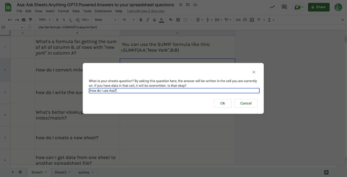Open the fill color bucket
The height and width of the screenshot is (177, 347).
point(171,20)
